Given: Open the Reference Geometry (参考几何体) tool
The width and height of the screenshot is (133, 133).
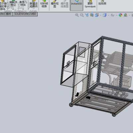Looking at the screenshot, I should tap(23, 4).
